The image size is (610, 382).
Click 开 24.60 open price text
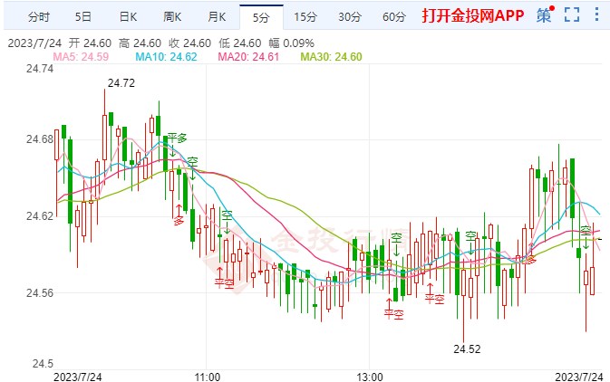(90, 43)
